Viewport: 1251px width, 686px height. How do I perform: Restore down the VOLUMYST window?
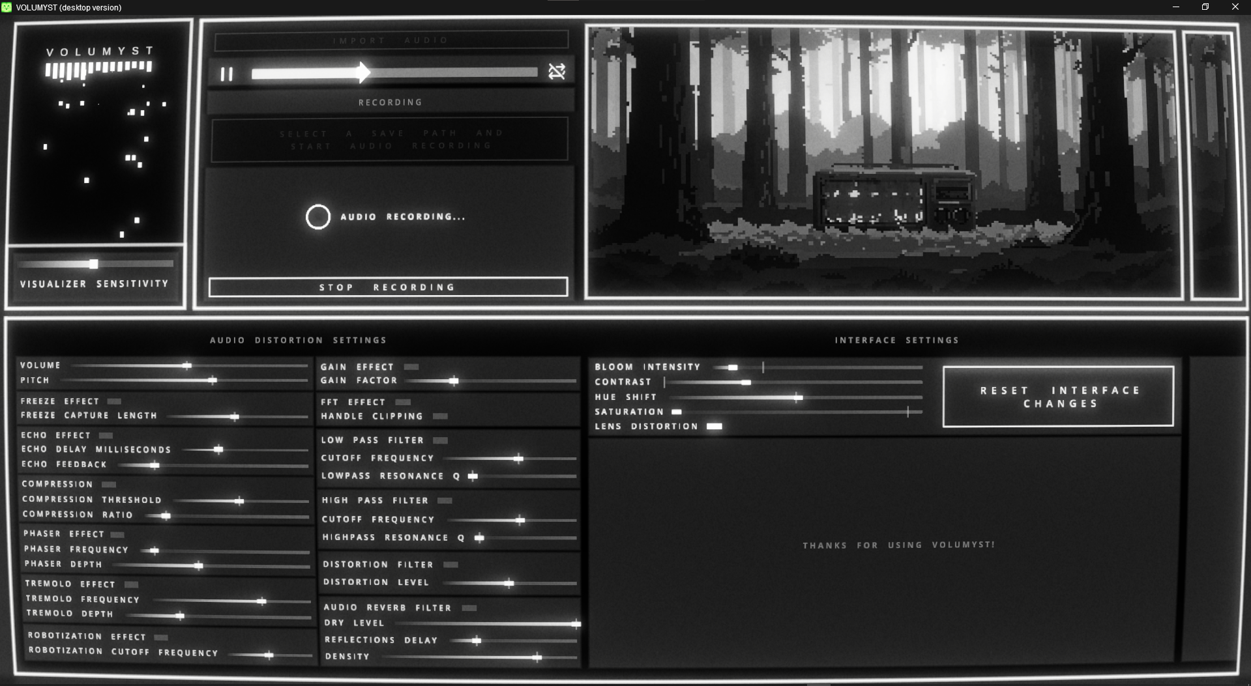tap(1205, 7)
